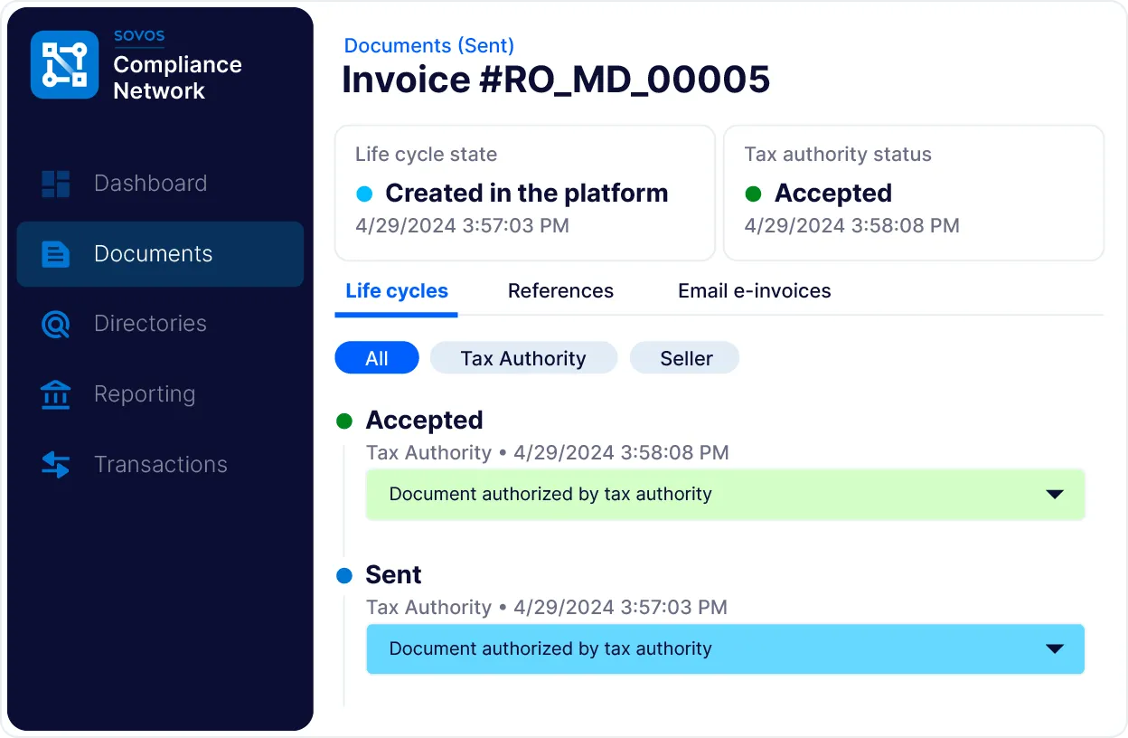Filter life cycles by Seller
Screen dimensions: 1128x738
(x=685, y=358)
